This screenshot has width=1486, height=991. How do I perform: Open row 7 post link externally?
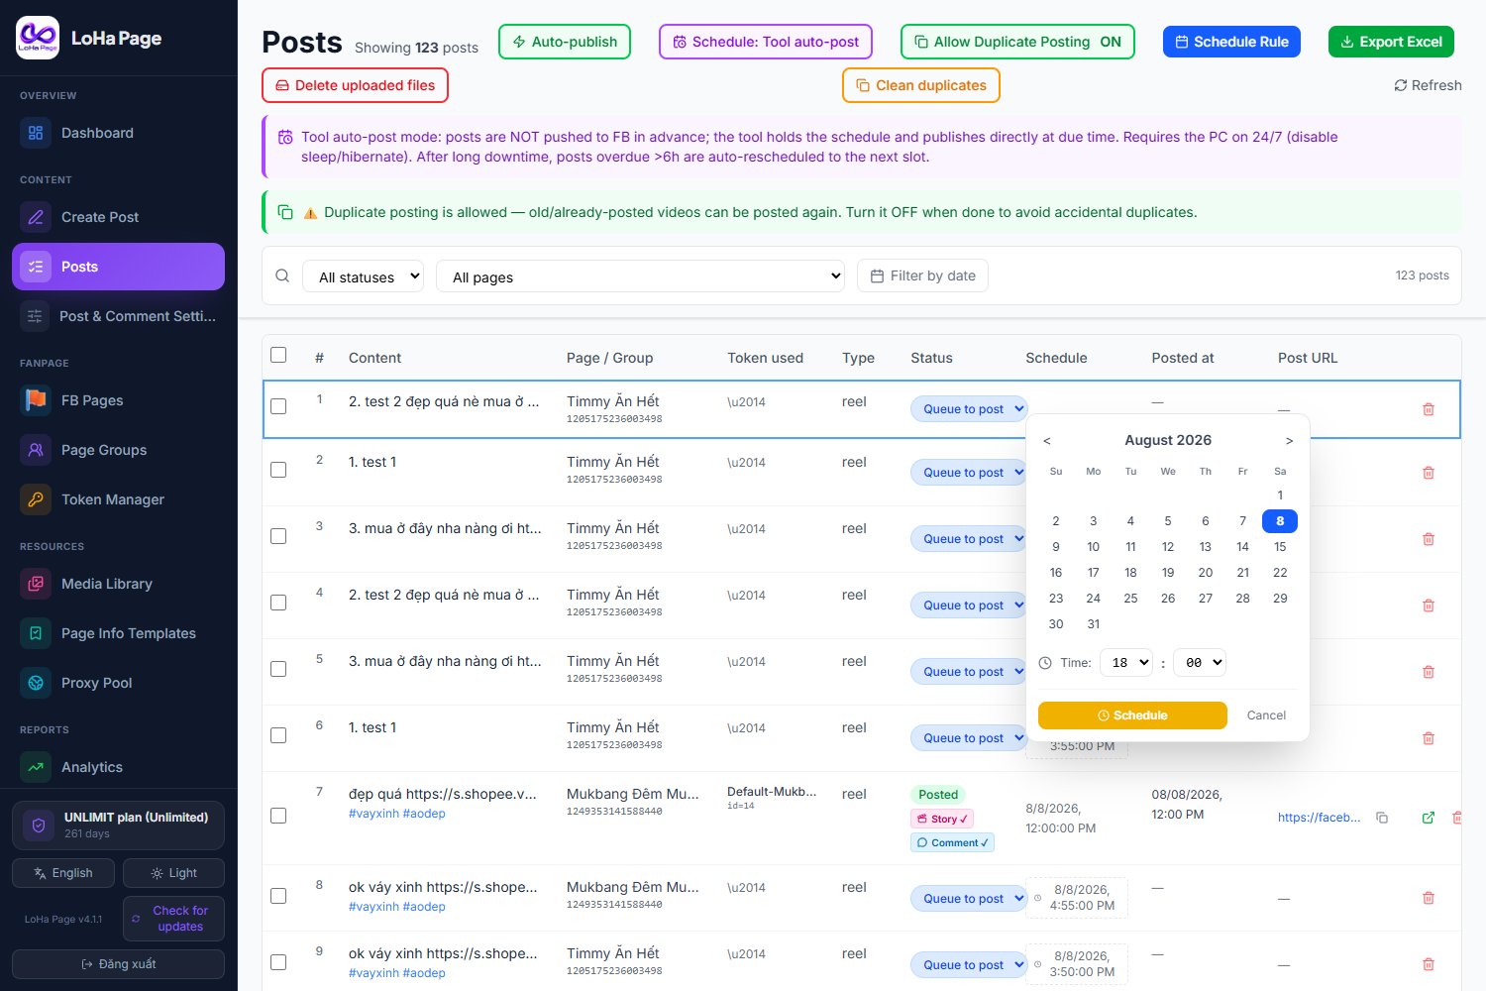pos(1429,818)
